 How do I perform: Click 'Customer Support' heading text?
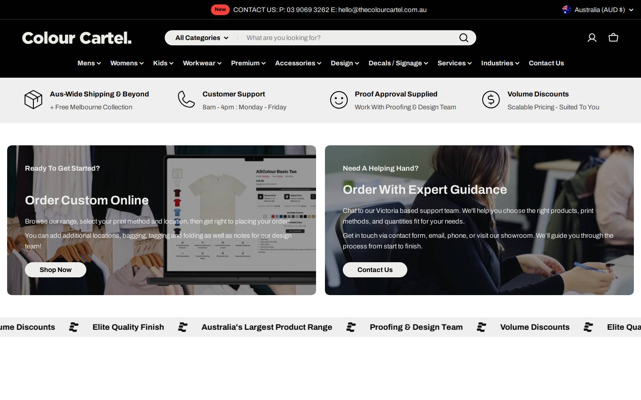coord(234,94)
